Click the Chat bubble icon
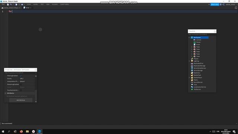This screenshot has width=238, height=134. [x=192, y=84]
